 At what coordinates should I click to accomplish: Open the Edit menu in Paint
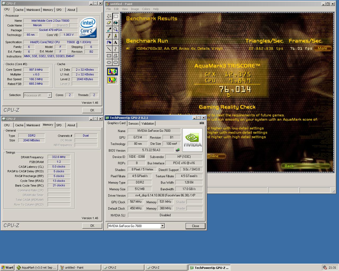coord(116,9)
